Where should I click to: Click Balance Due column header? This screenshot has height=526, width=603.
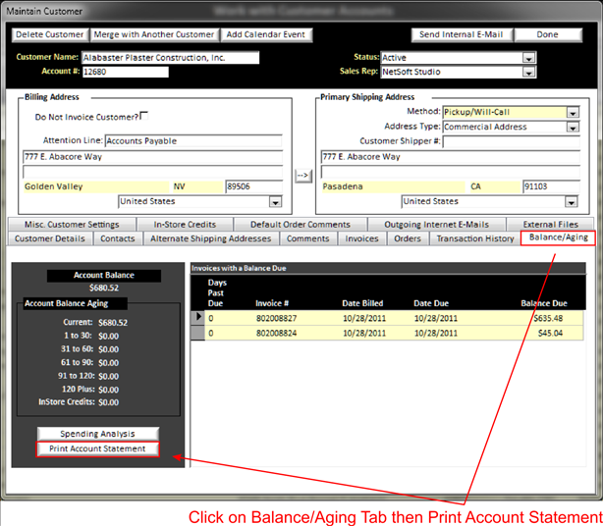click(544, 303)
